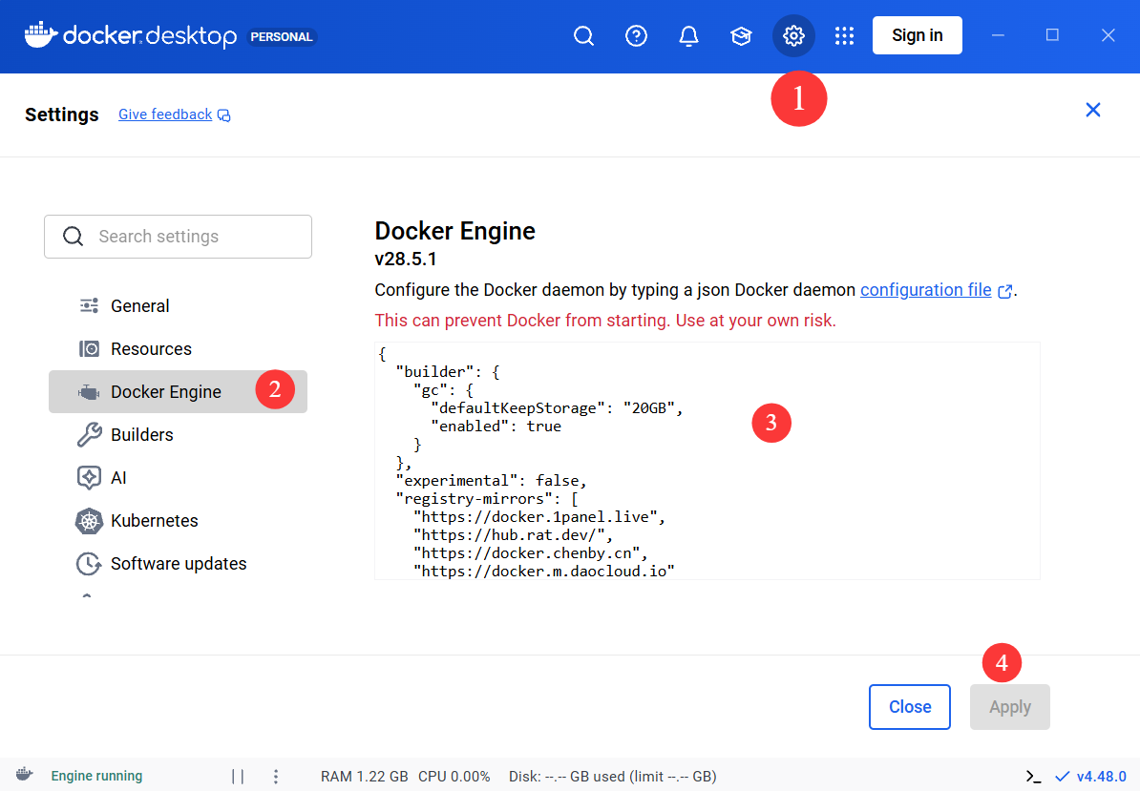
Task: Click the PERSONAL plan badge
Action: tap(282, 36)
